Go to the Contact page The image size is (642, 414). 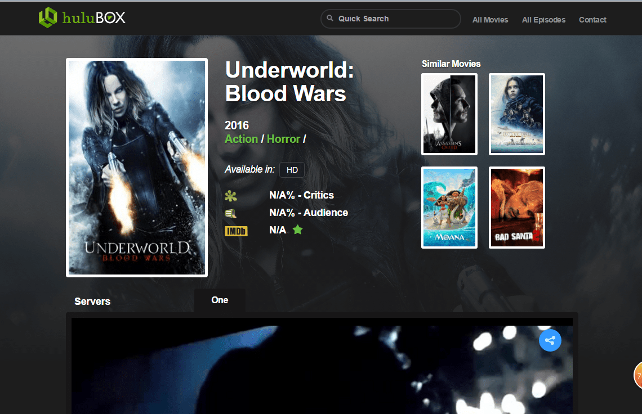(x=592, y=20)
